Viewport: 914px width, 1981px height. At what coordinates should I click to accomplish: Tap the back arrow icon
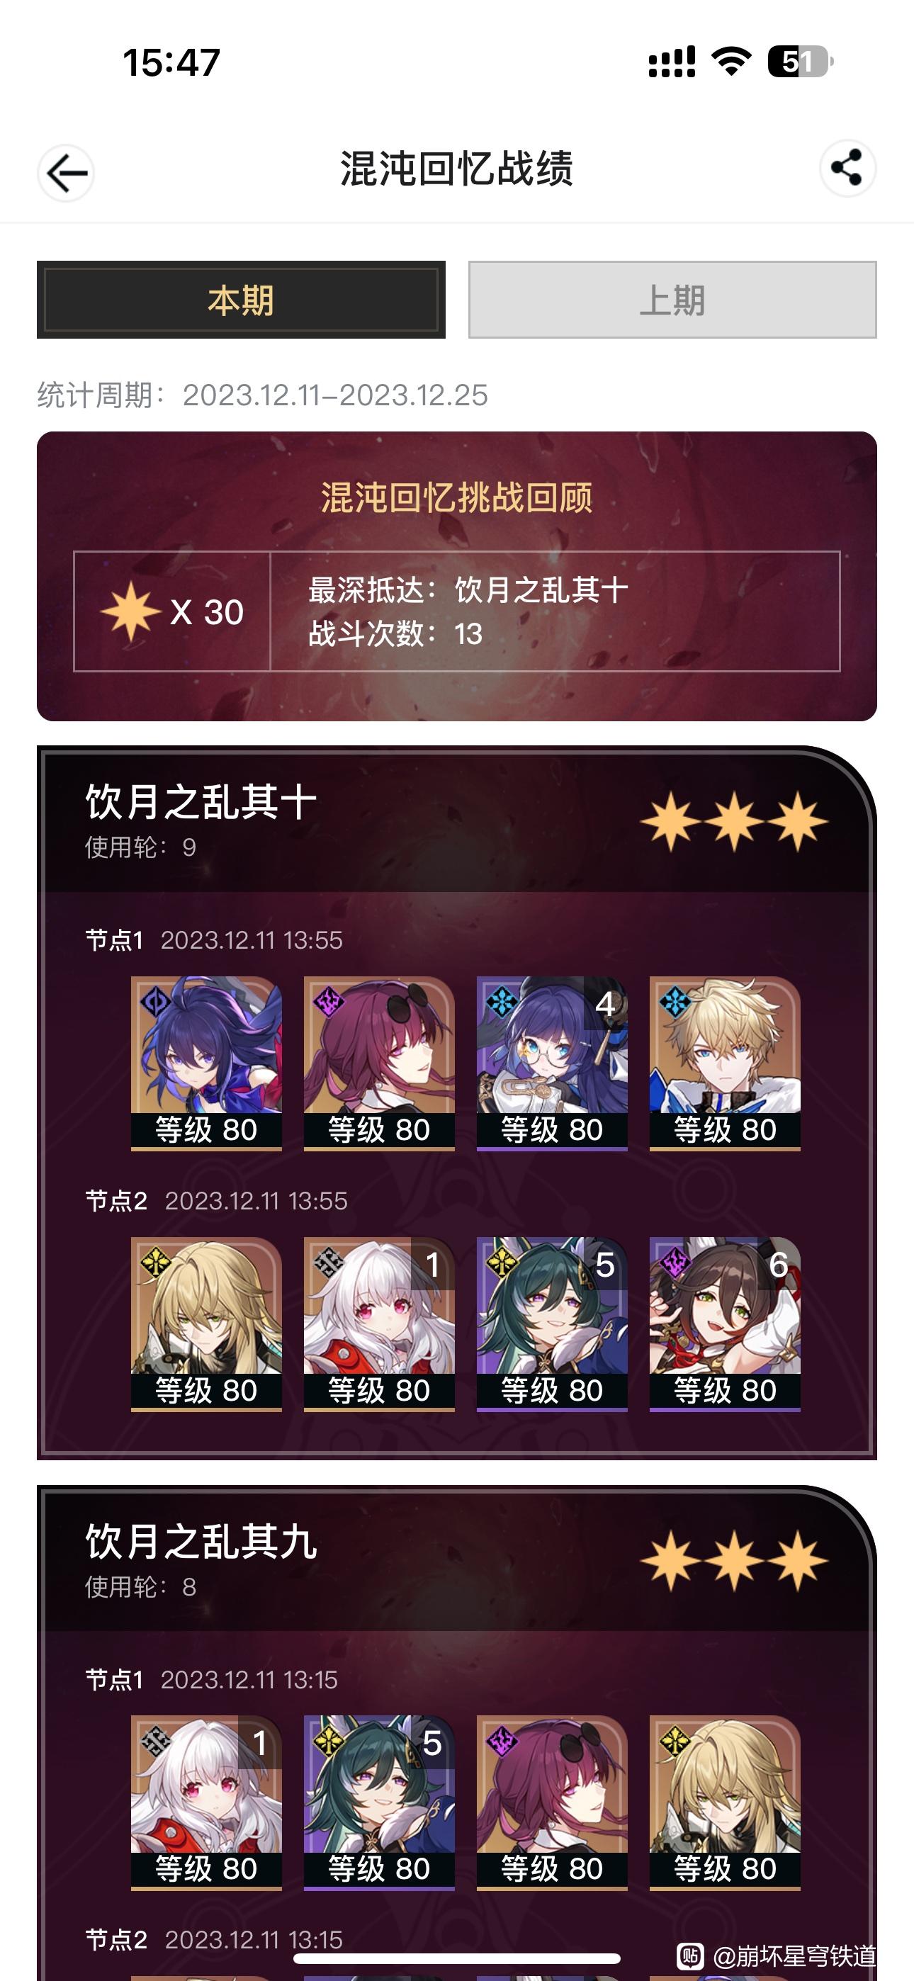(x=66, y=173)
